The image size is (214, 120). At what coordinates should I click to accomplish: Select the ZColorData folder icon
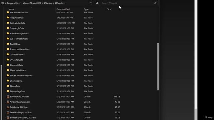tap(8, 86)
